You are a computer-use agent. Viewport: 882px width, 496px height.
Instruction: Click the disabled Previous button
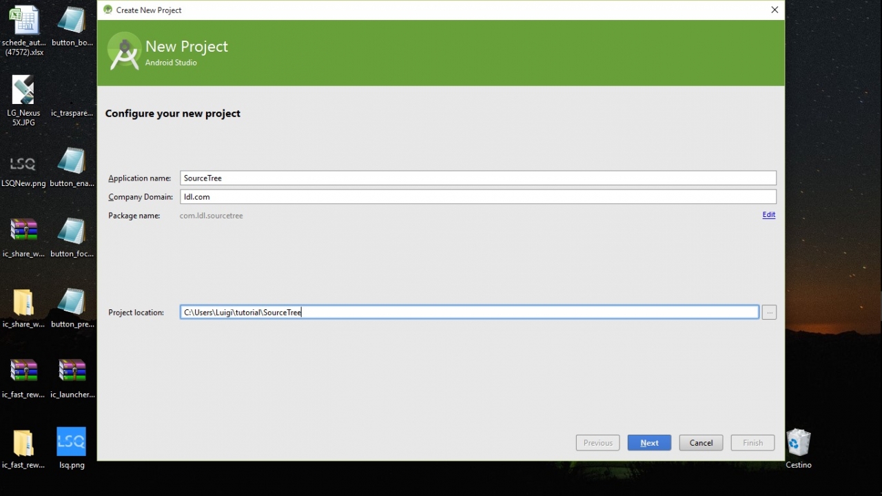(x=597, y=443)
